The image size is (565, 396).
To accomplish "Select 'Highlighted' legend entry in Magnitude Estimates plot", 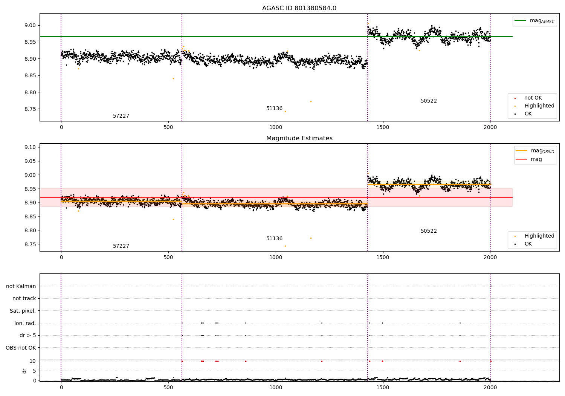I will click(x=539, y=236).
